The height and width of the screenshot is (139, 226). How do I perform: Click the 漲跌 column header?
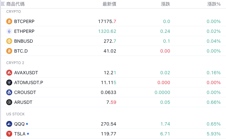(x=165, y=4)
